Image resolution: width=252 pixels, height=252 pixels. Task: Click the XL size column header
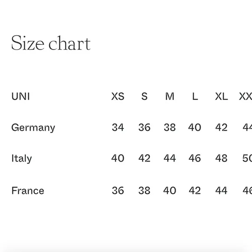click(x=222, y=96)
